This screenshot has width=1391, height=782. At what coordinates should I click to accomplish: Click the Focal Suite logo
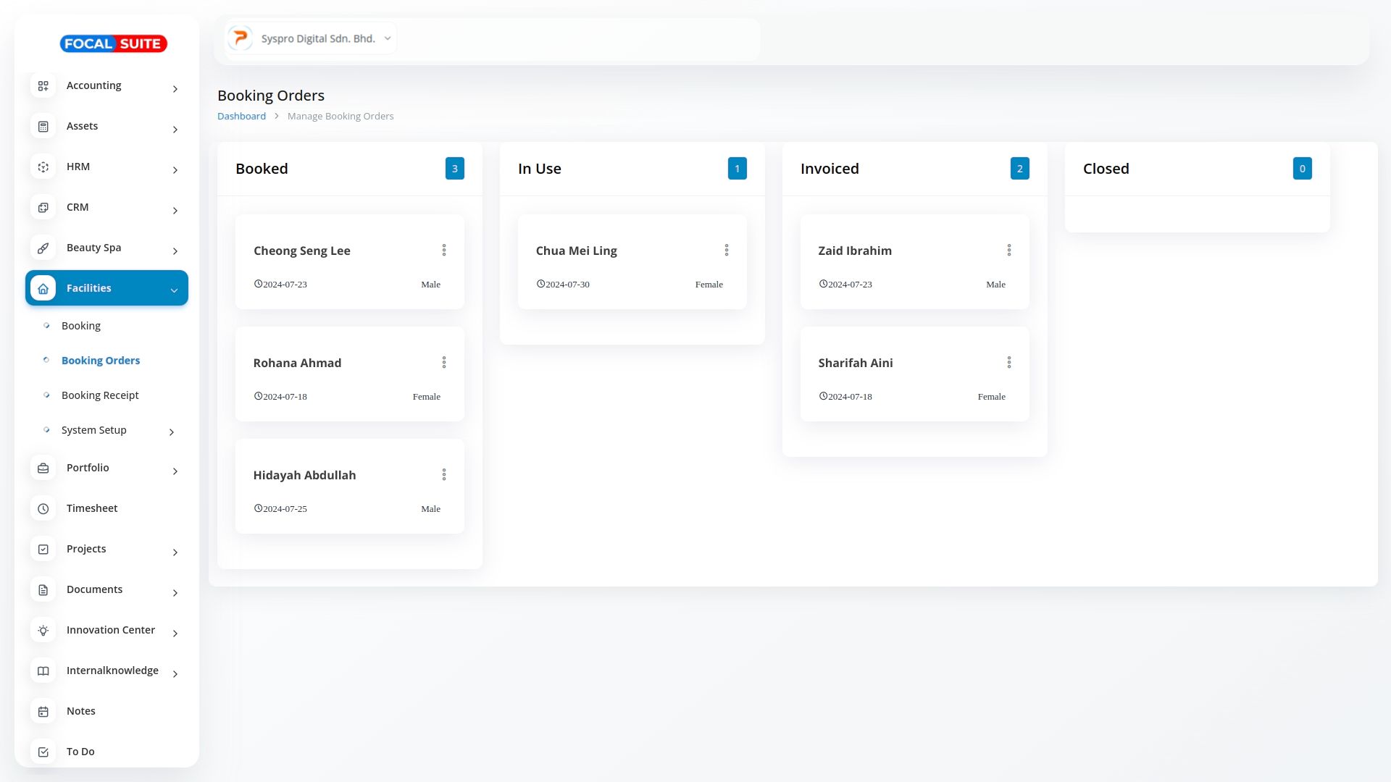point(114,43)
